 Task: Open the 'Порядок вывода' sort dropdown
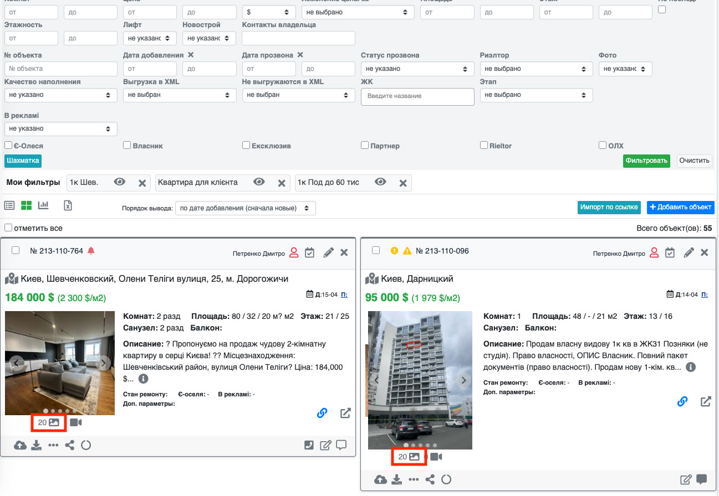pyautogui.click(x=245, y=208)
